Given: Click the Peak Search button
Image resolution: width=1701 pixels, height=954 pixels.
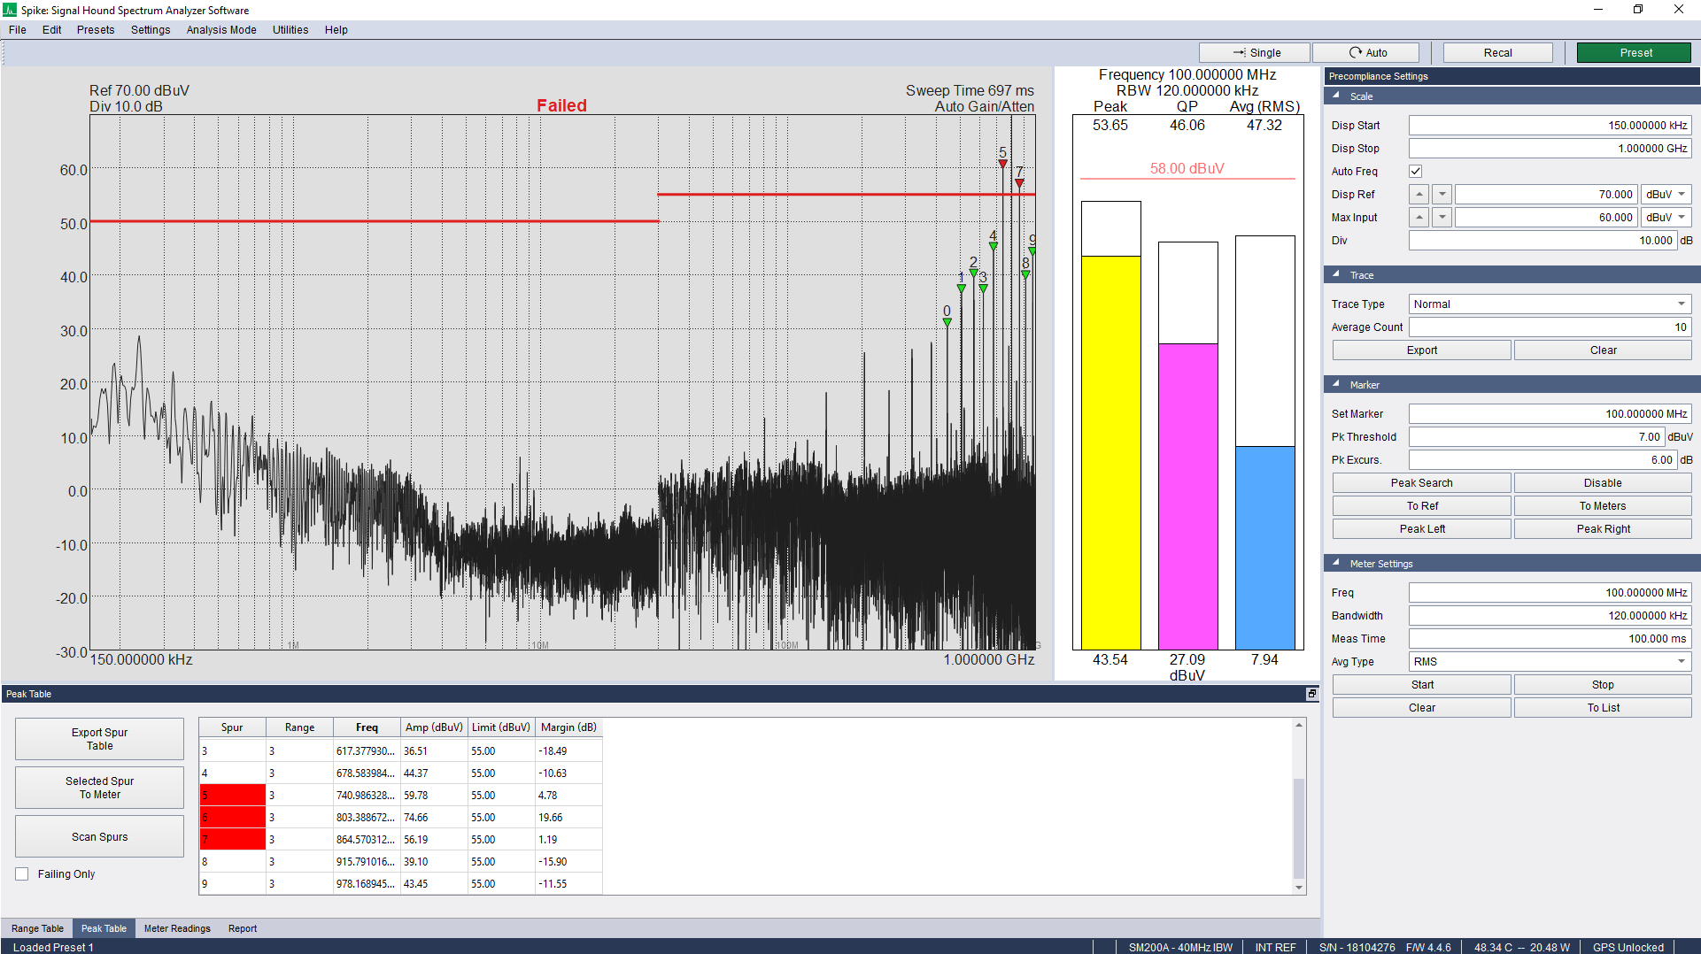Looking at the screenshot, I should click(1422, 483).
